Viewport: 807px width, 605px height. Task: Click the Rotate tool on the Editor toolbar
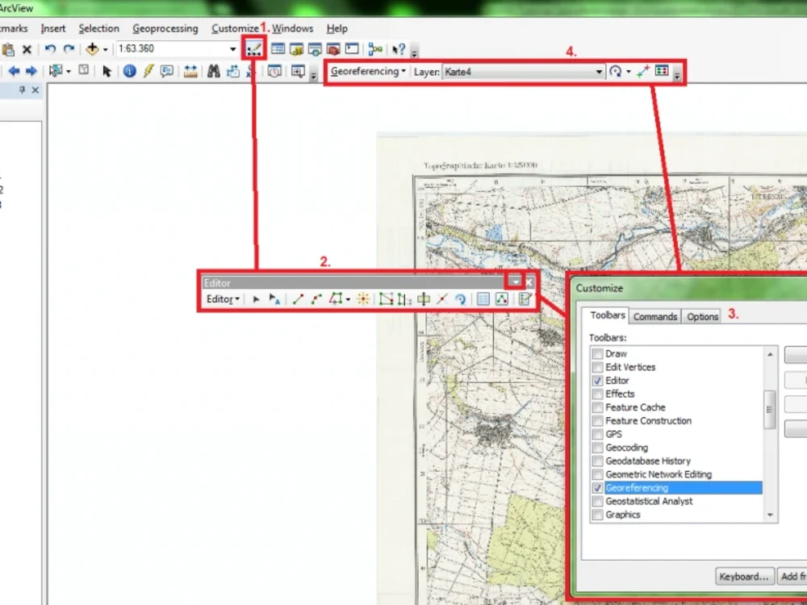tap(461, 298)
